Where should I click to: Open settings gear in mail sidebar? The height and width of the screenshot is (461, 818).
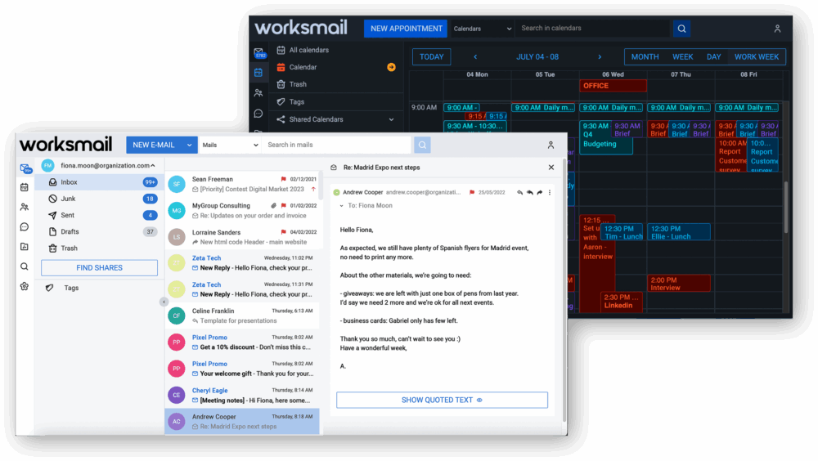(x=25, y=286)
